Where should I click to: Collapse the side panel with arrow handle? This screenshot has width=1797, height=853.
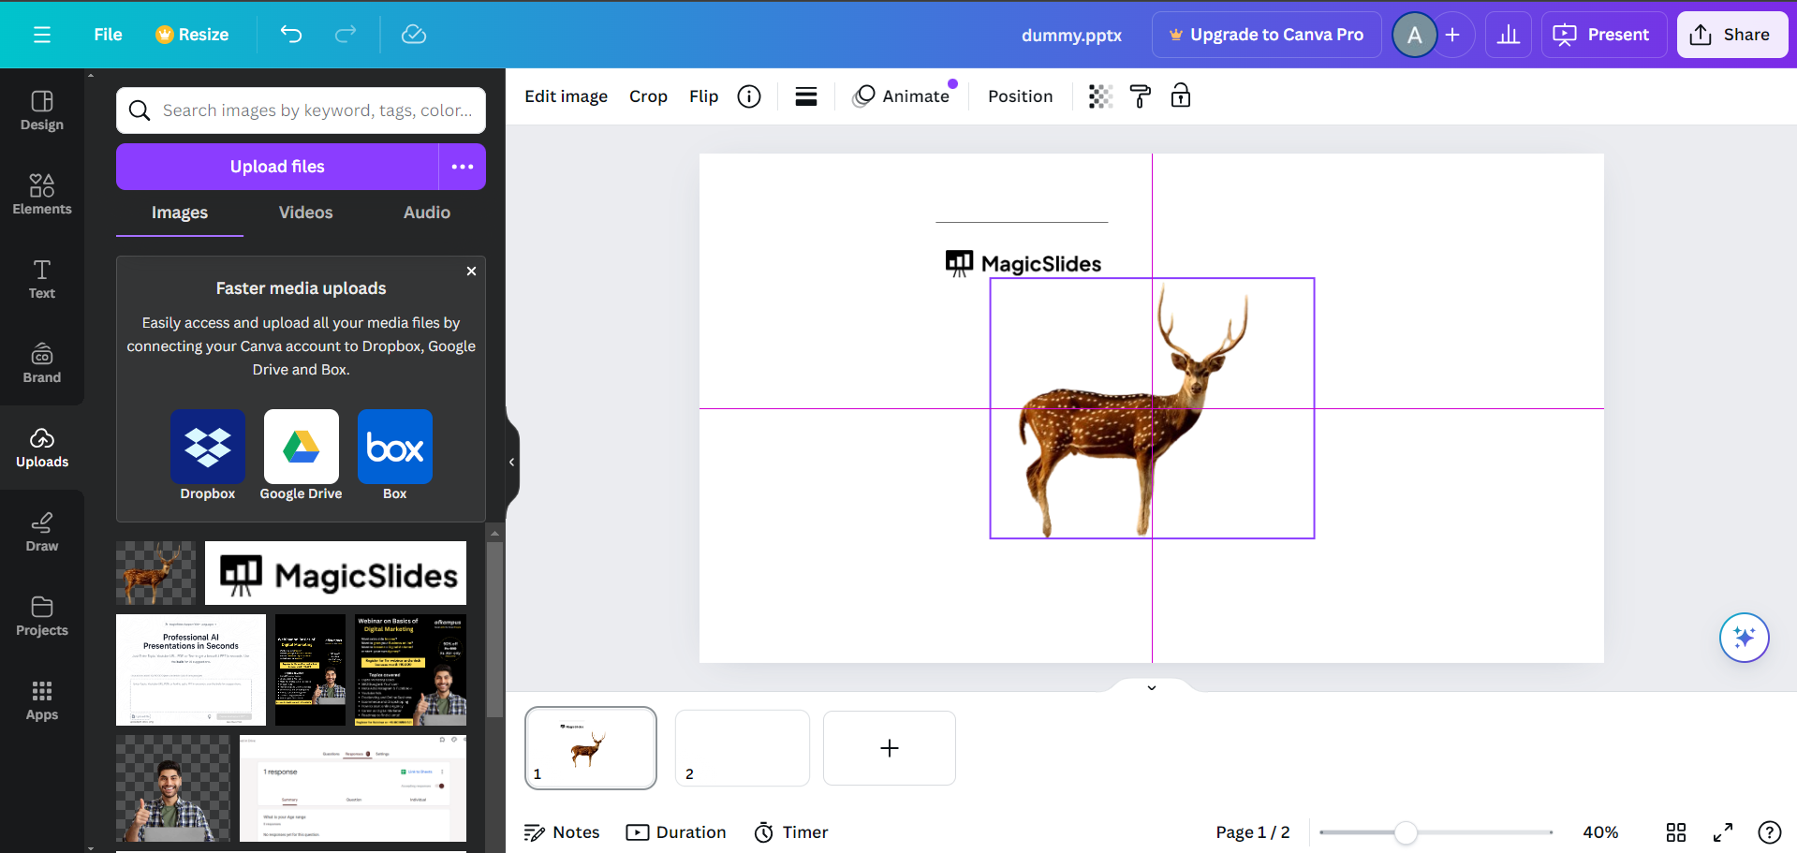[511, 462]
